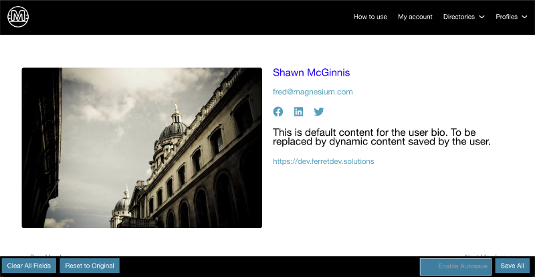The height and width of the screenshot is (277, 535).
Task: Go to My account
Action: [x=415, y=17]
